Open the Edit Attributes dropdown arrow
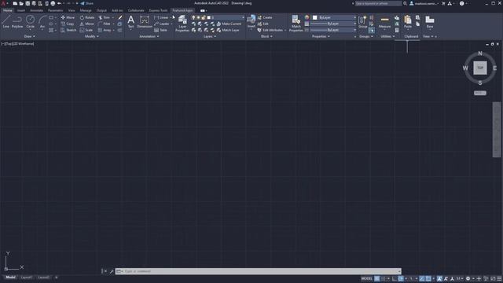This screenshot has height=283, width=503. point(285,30)
